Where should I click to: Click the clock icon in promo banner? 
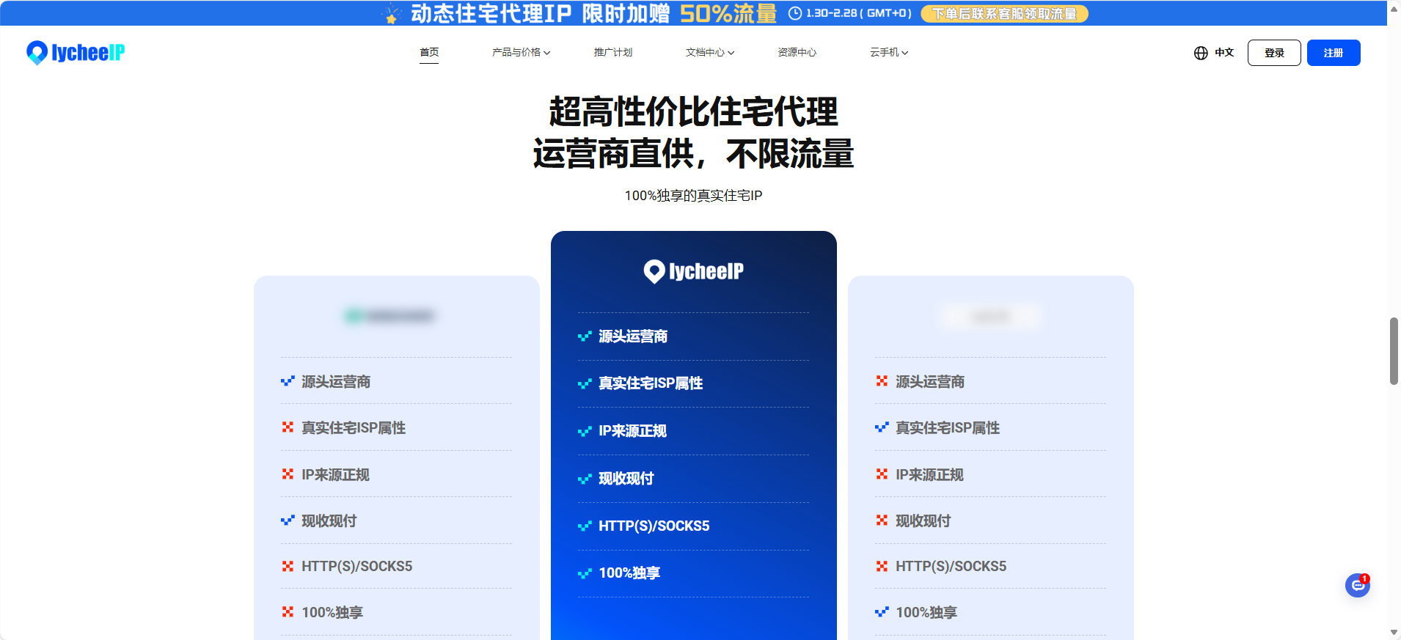794,13
